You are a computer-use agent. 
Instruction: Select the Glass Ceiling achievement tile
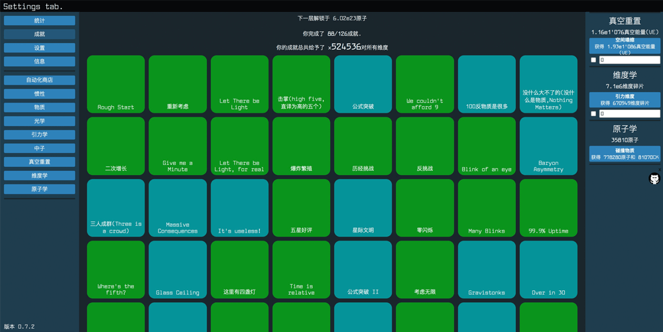click(178, 270)
